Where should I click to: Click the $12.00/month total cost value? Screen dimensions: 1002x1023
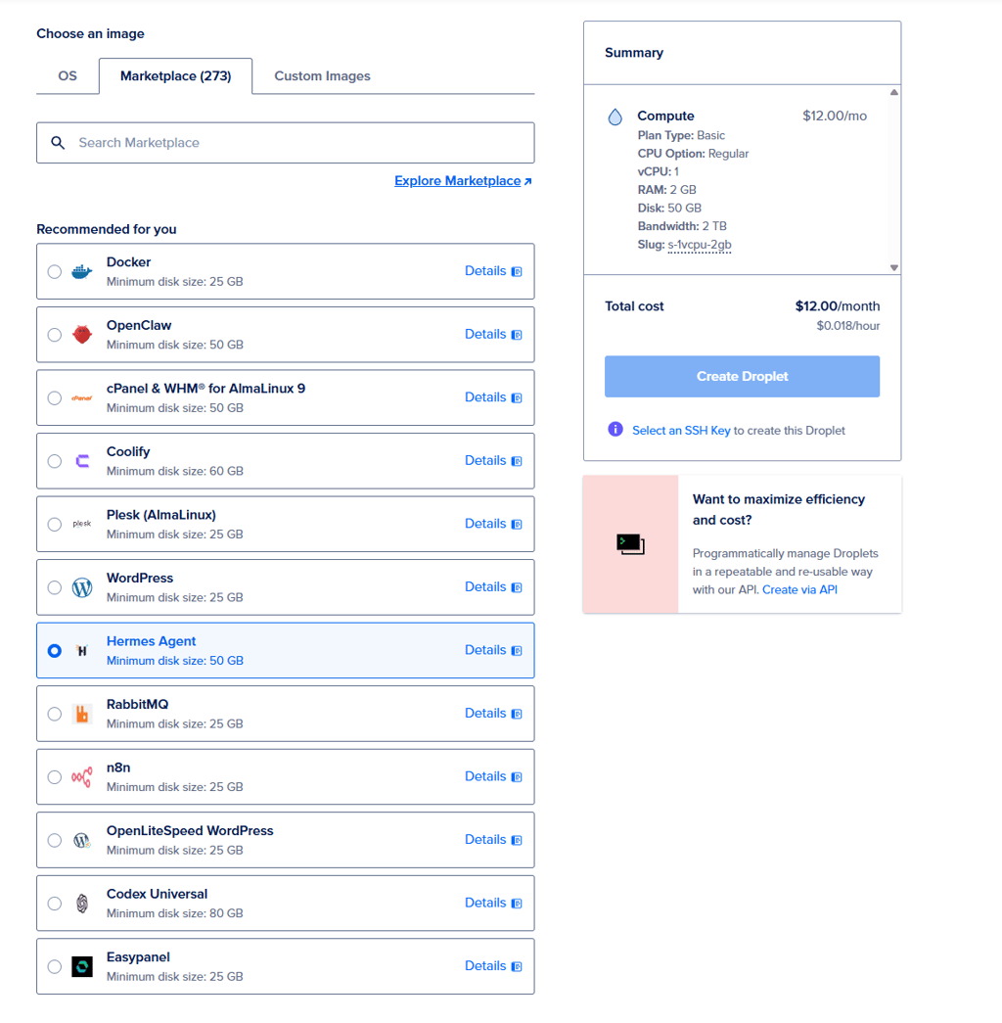pyautogui.click(x=837, y=306)
